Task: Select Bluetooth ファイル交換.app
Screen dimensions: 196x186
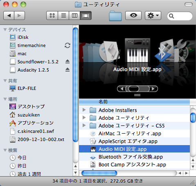Action: click(134, 157)
